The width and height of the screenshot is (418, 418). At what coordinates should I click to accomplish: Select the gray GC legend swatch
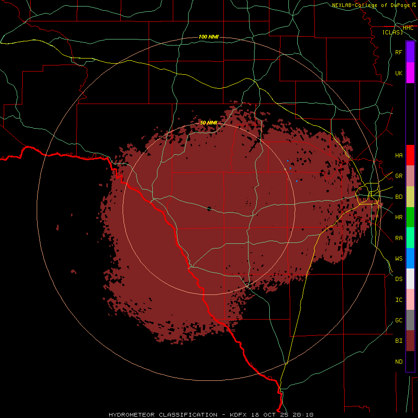point(410,320)
